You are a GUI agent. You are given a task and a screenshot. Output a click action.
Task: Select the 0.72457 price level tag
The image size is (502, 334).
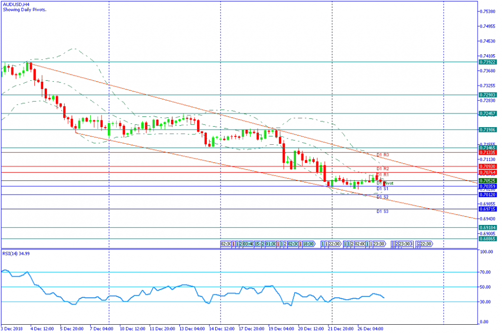tap(488, 113)
